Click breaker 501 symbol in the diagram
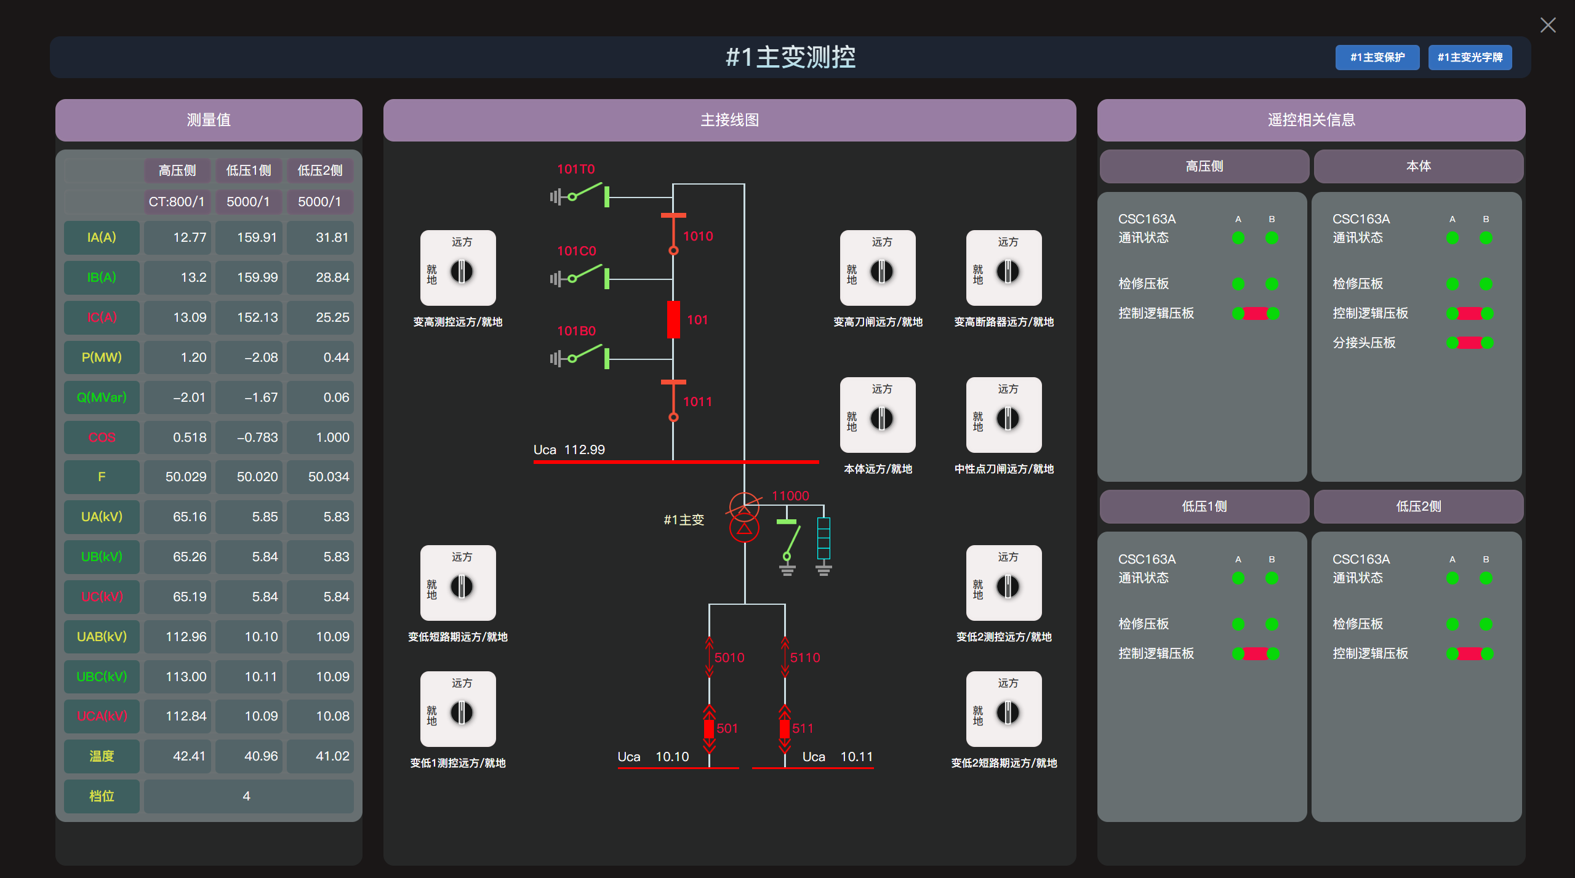This screenshot has width=1575, height=878. pos(709,728)
